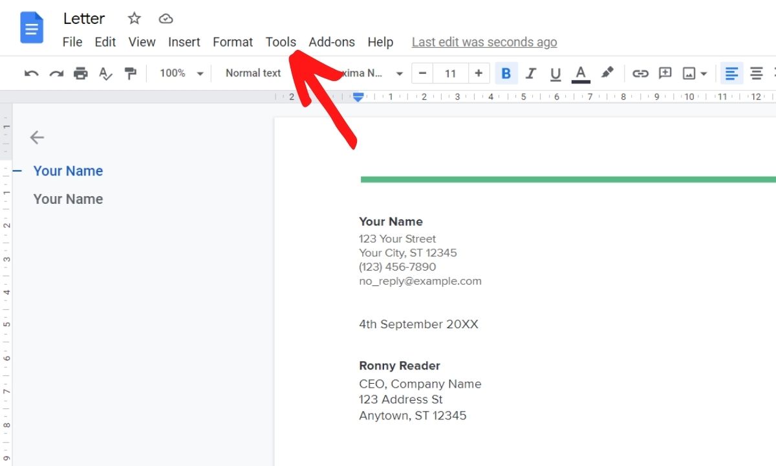This screenshot has height=466, width=776.
Task: Expand the insert image dropdown arrow
Action: pyautogui.click(x=704, y=74)
